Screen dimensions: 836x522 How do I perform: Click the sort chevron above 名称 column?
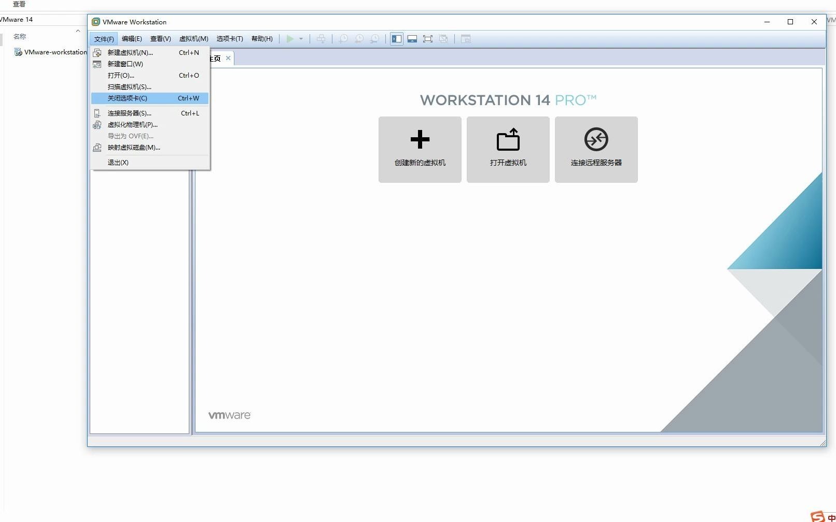(x=78, y=31)
